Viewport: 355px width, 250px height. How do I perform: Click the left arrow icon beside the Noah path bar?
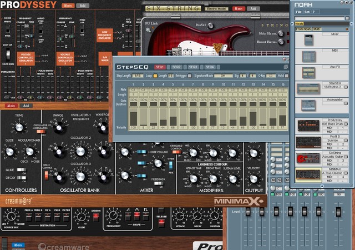click(x=352, y=23)
